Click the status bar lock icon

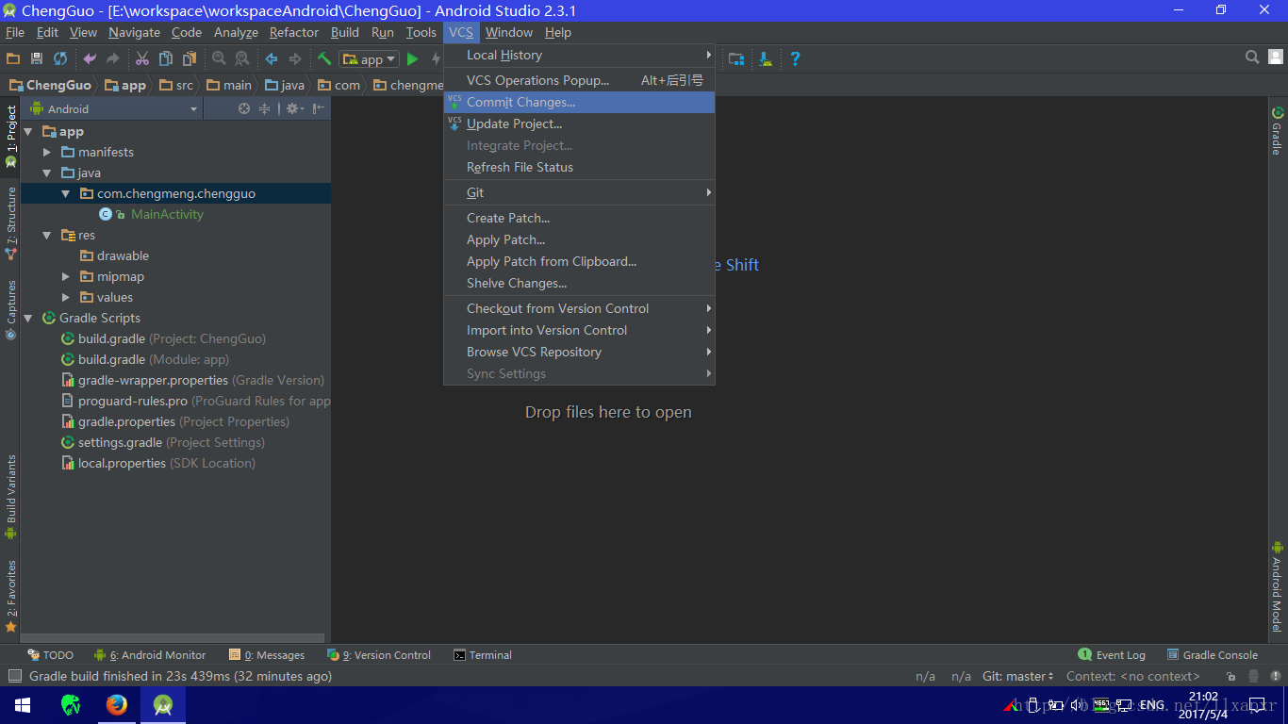[x=1230, y=676]
